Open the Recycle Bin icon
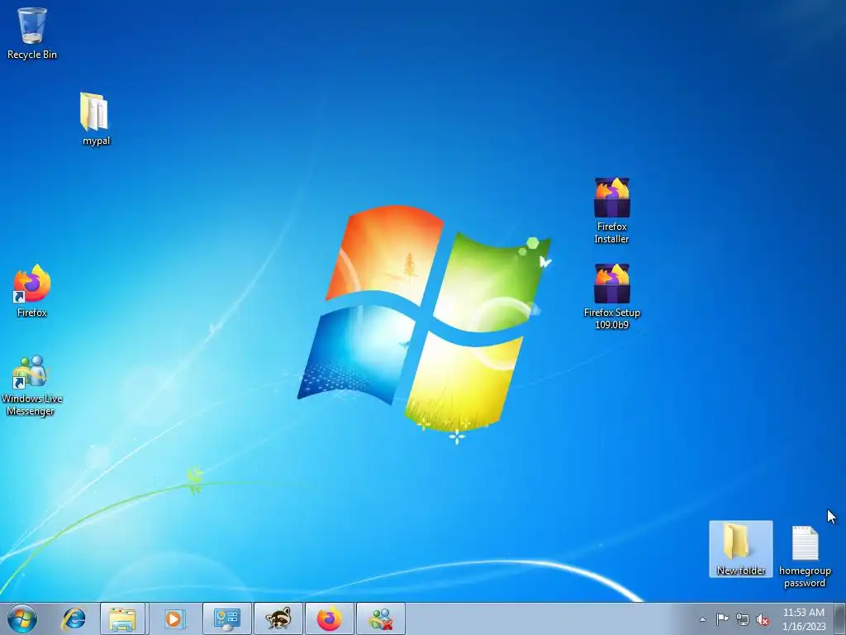 (32, 33)
